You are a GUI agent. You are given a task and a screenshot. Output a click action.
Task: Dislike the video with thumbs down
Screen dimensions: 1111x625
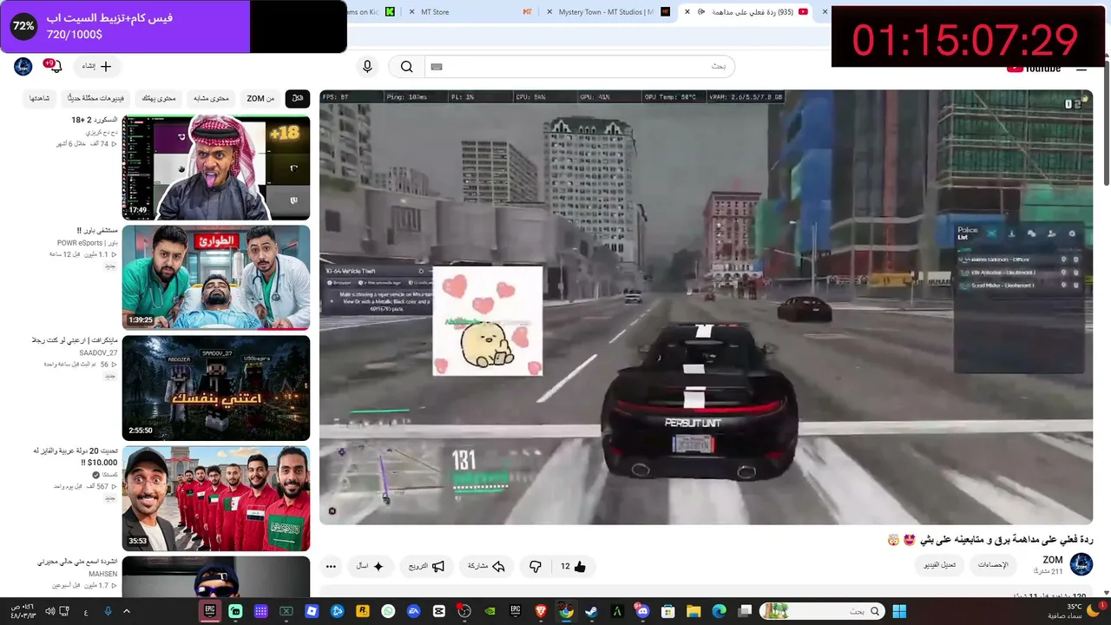click(536, 567)
